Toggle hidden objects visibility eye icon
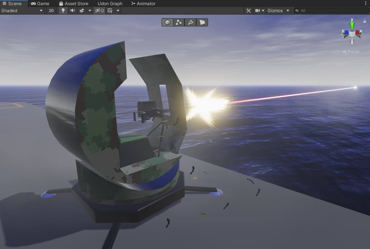370x249 pixels. (99, 10)
